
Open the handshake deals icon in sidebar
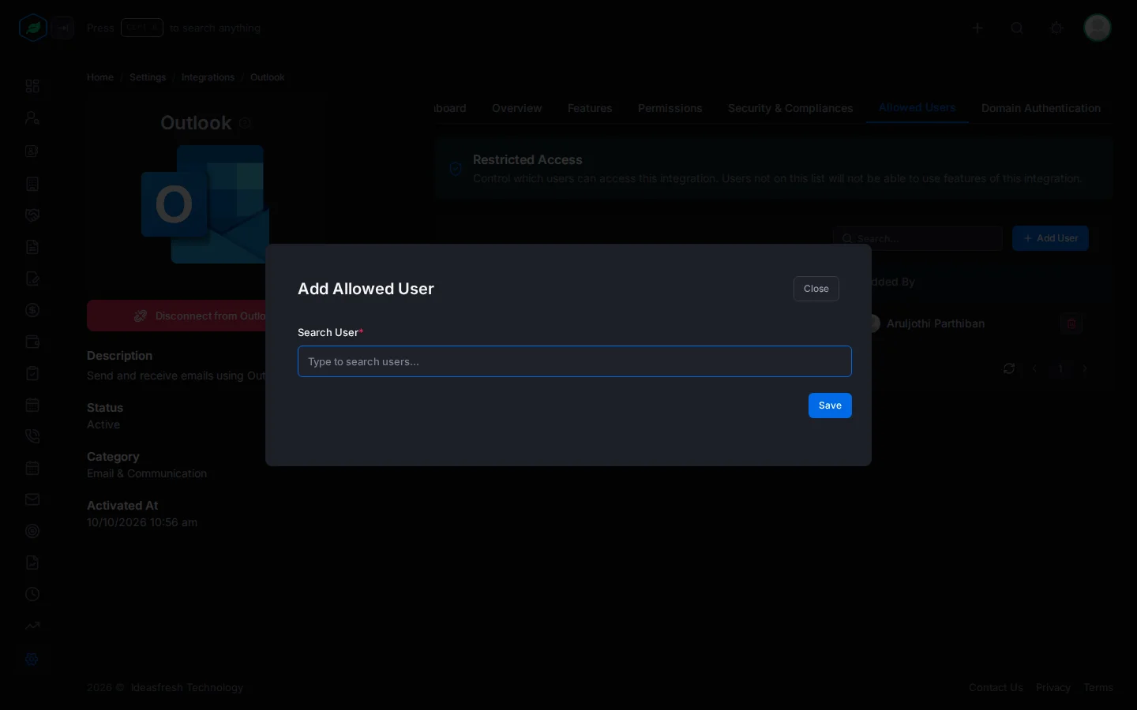pyautogui.click(x=32, y=215)
